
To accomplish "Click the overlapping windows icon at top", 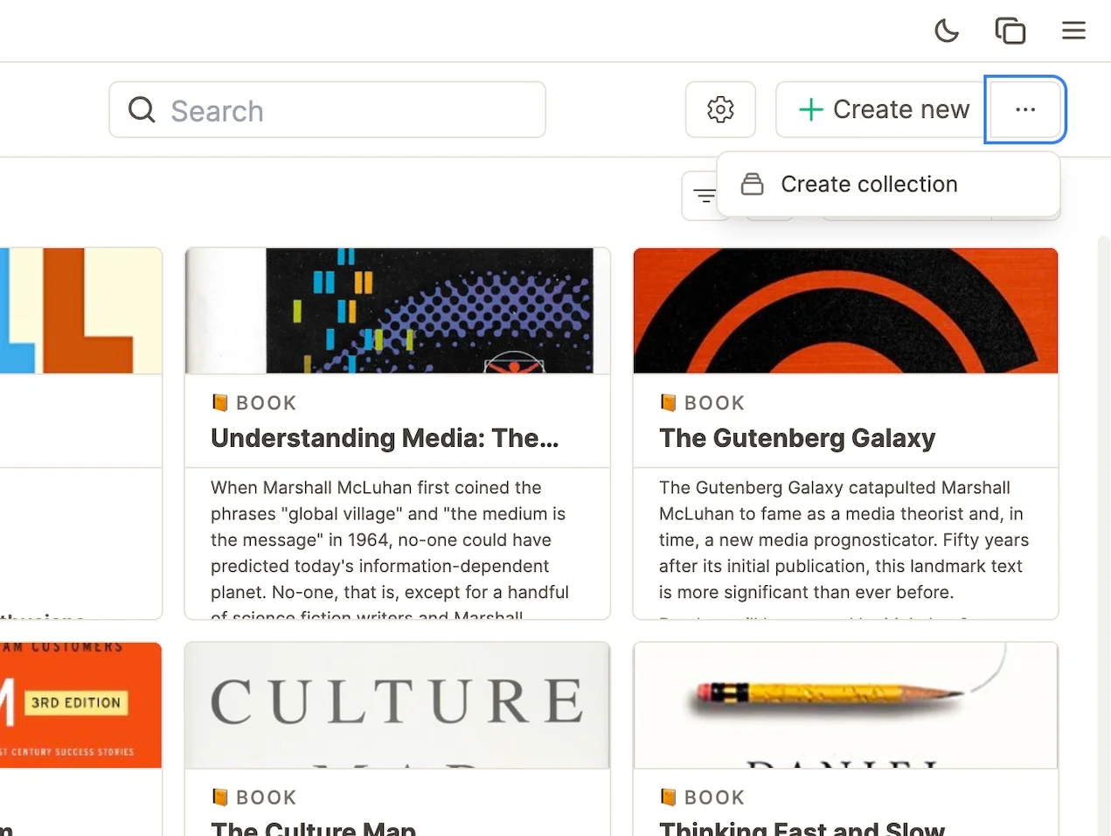I will point(1010,31).
